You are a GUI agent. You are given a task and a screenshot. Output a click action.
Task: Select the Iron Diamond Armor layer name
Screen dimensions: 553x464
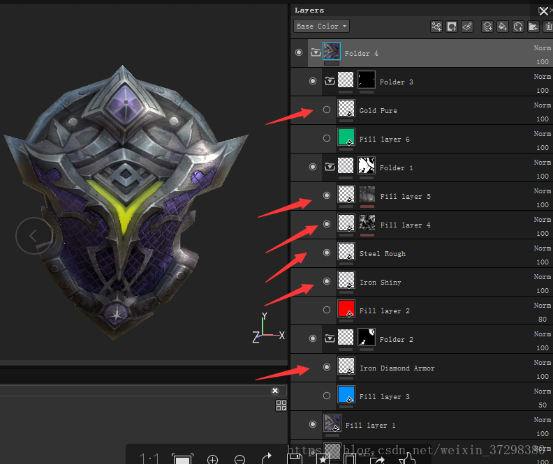pos(397,368)
